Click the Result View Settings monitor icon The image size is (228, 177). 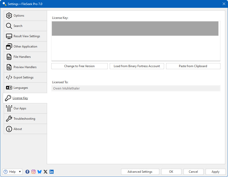click(x=9, y=36)
